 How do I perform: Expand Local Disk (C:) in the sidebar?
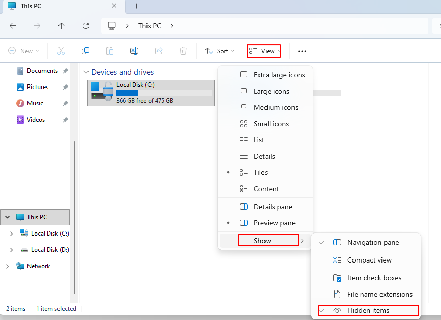[x=11, y=233]
